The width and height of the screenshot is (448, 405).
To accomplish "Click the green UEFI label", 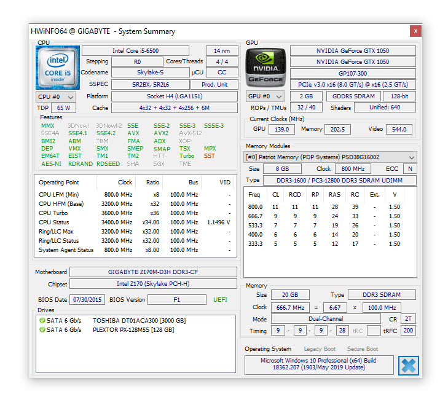I will (x=220, y=300).
